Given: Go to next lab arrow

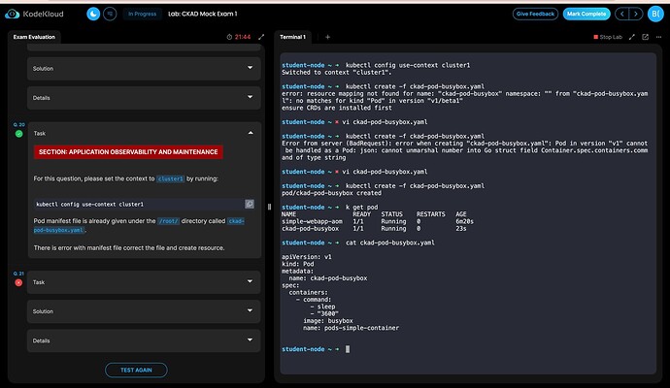Looking at the screenshot, I should pos(636,15).
